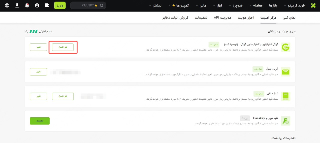Click the green واریز deposit button
Image resolution: width=320 pixels, height=143 pixels.
coord(60,5)
